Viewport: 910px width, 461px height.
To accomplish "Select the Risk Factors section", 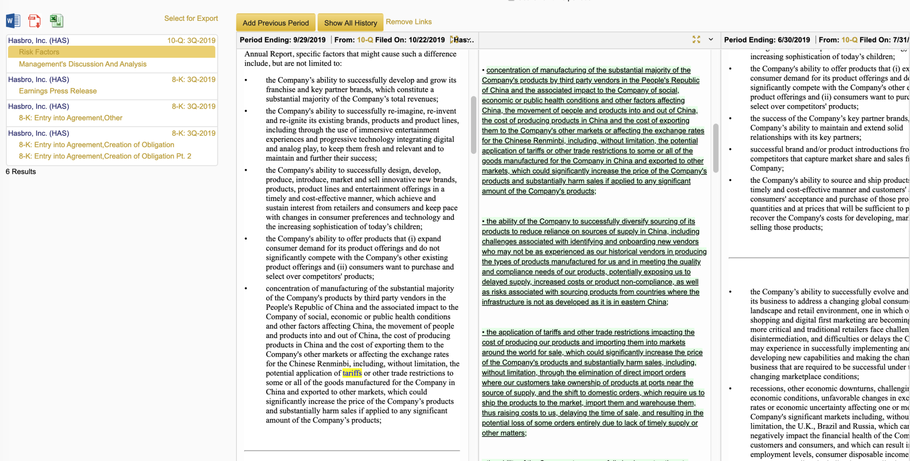I will pos(39,52).
